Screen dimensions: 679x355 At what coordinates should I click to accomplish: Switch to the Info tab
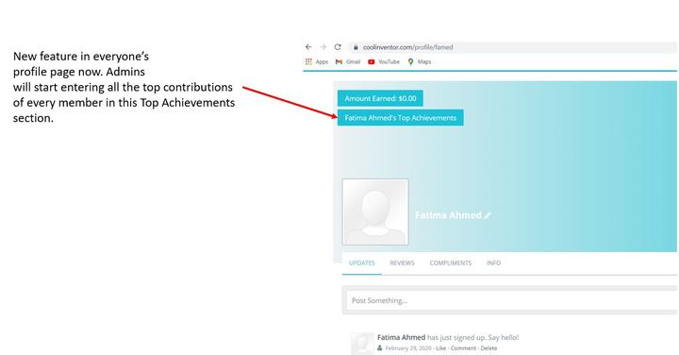click(493, 263)
